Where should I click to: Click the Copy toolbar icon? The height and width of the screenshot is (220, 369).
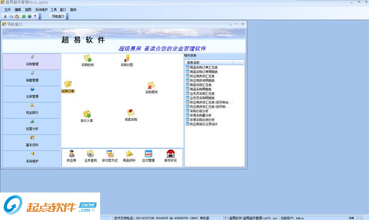11,16
